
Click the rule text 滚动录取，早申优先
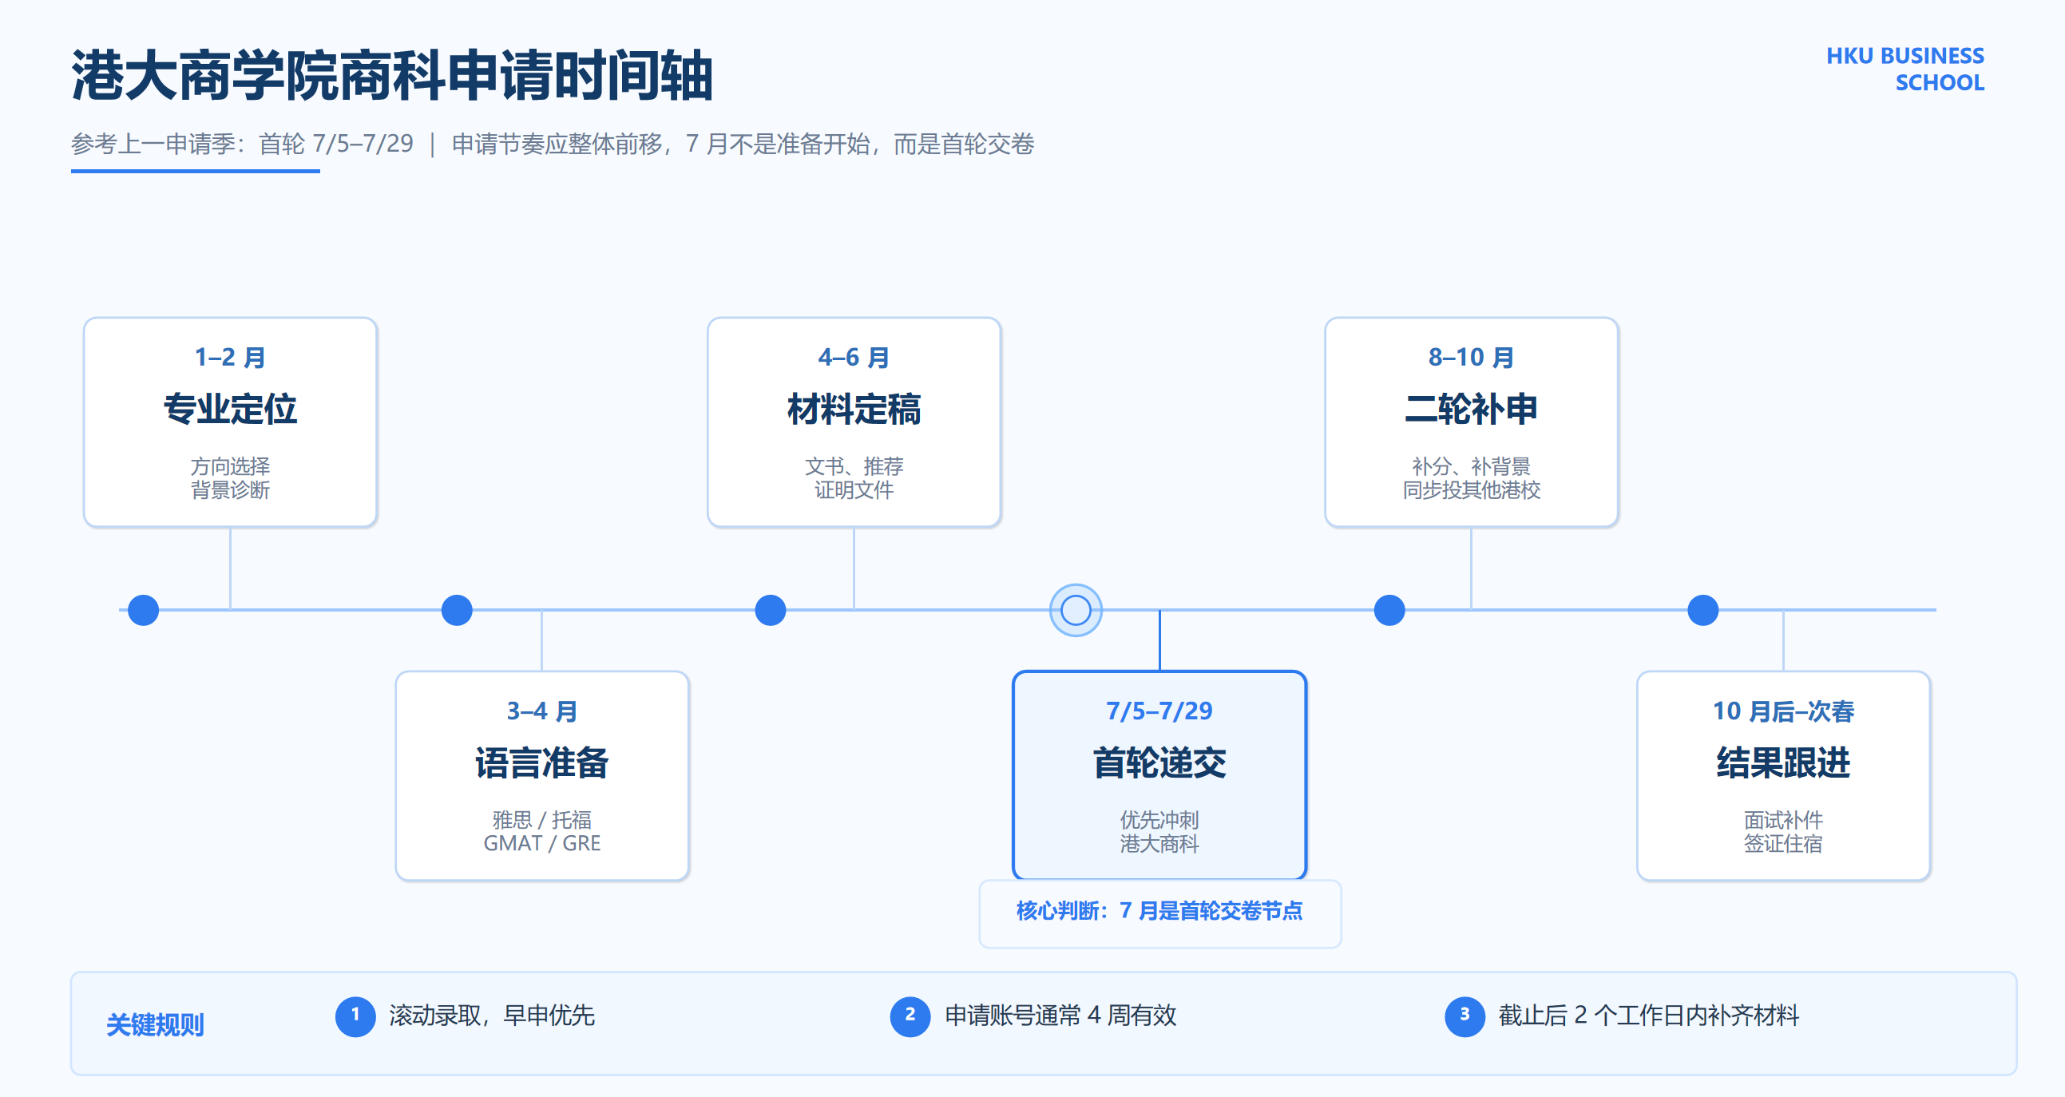pyautogui.click(x=491, y=1016)
